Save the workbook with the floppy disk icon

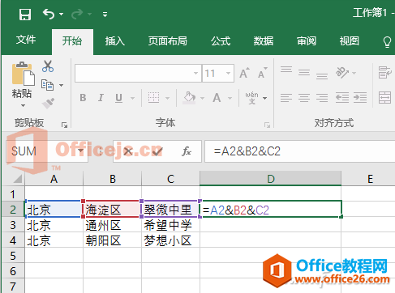25,14
